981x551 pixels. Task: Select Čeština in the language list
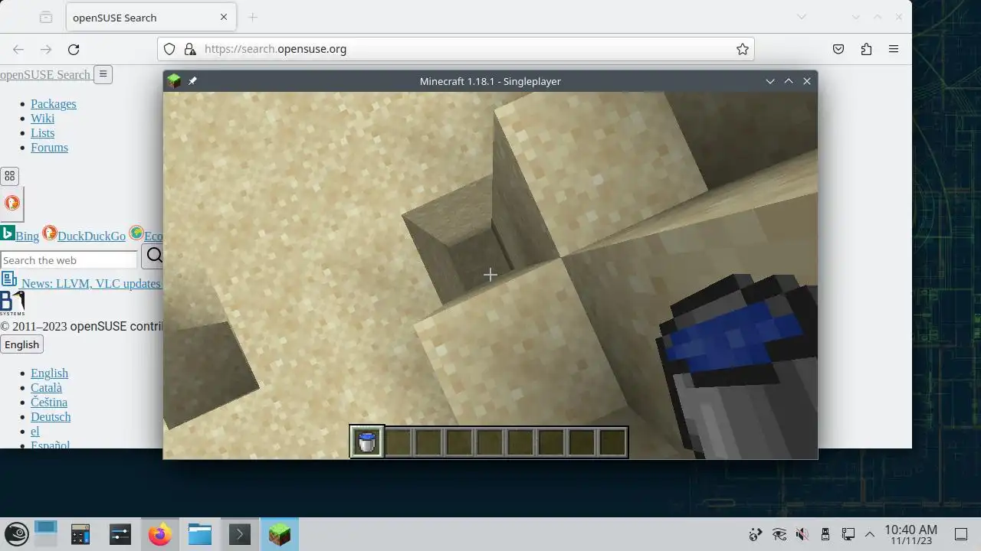tap(49, 403)
